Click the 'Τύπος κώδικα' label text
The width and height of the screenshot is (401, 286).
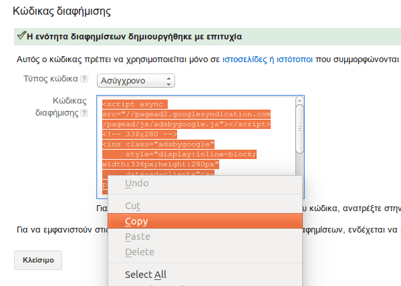[51, 79]
